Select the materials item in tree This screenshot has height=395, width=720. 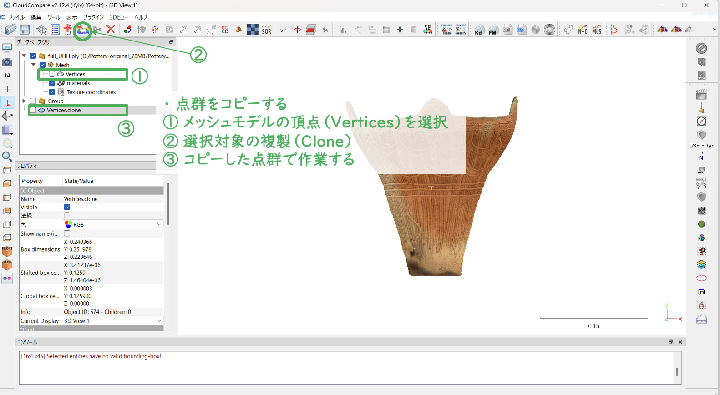point(78,83)
